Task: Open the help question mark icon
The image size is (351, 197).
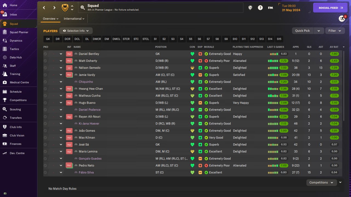Action: [x=260, y=8]
